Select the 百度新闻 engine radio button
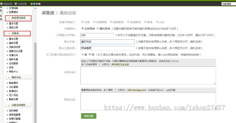 94,22
